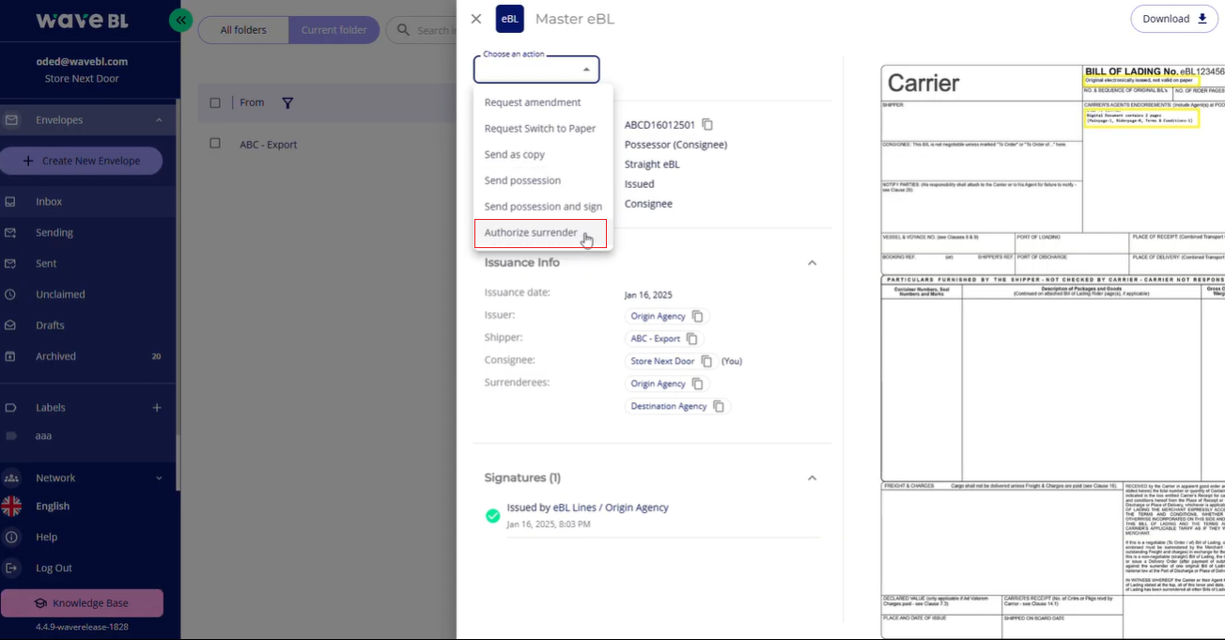Open the filter icon beside From column
The image size is (1225, 640).
tap(287, 103)
